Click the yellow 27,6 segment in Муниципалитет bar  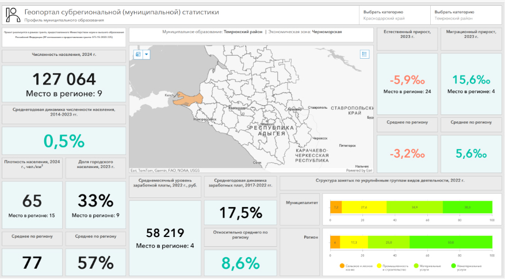point(364,207)
